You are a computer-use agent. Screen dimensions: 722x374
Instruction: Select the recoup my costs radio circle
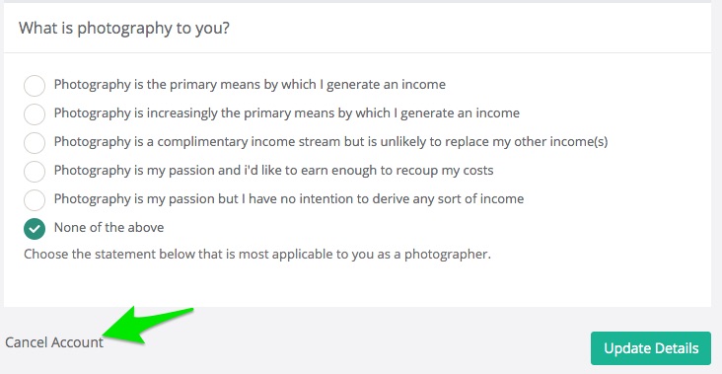[x=35, y=171]
